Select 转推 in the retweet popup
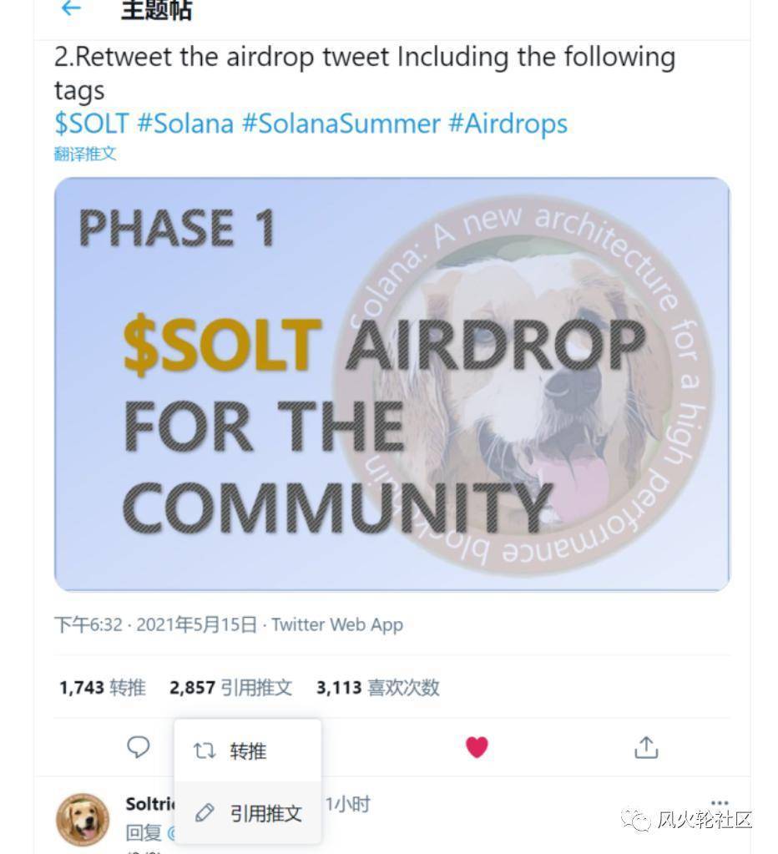Image resolution: width=778 pixels, height=854 pixels. (x=247, y=750)
